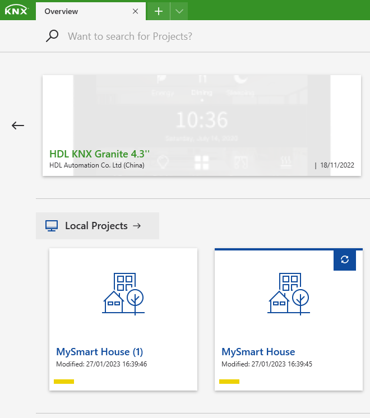Click the 18/11/2022 date on banner
The image size is (370, 418).
[337, 165]
